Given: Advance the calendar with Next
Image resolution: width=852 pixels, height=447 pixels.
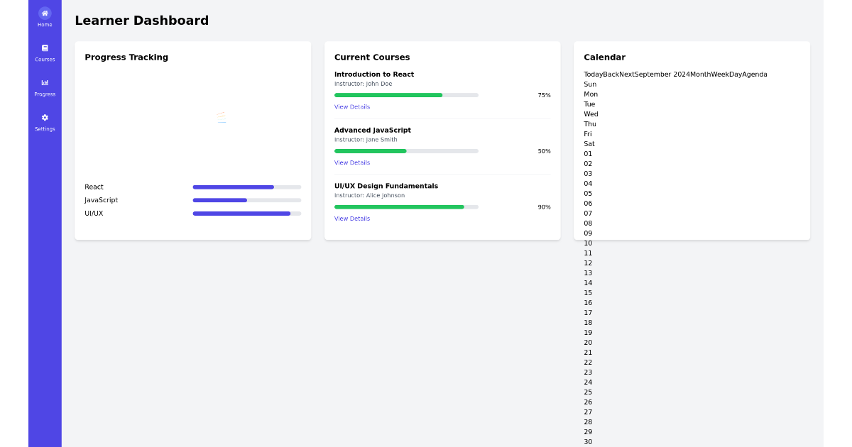Looking at the screenshot, I should tap(626, 74).
